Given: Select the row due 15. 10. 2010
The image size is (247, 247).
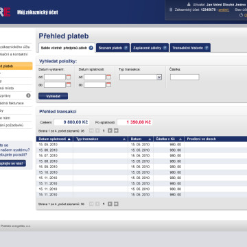Looking at the screenshot, I should [x=141, y=172].
